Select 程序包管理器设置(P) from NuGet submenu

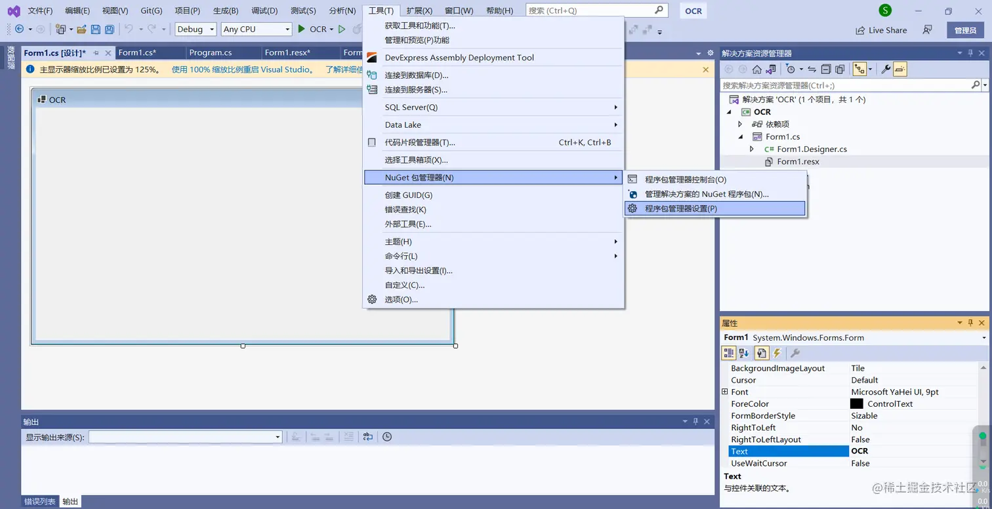click(715, 208)
